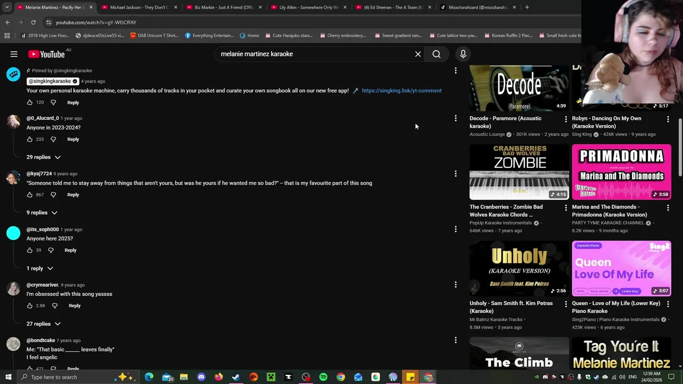The height and width of the screenshot is (384, 683).
Task: Open the YouTube guide hamburger menu
Action: tap(14, 54)
